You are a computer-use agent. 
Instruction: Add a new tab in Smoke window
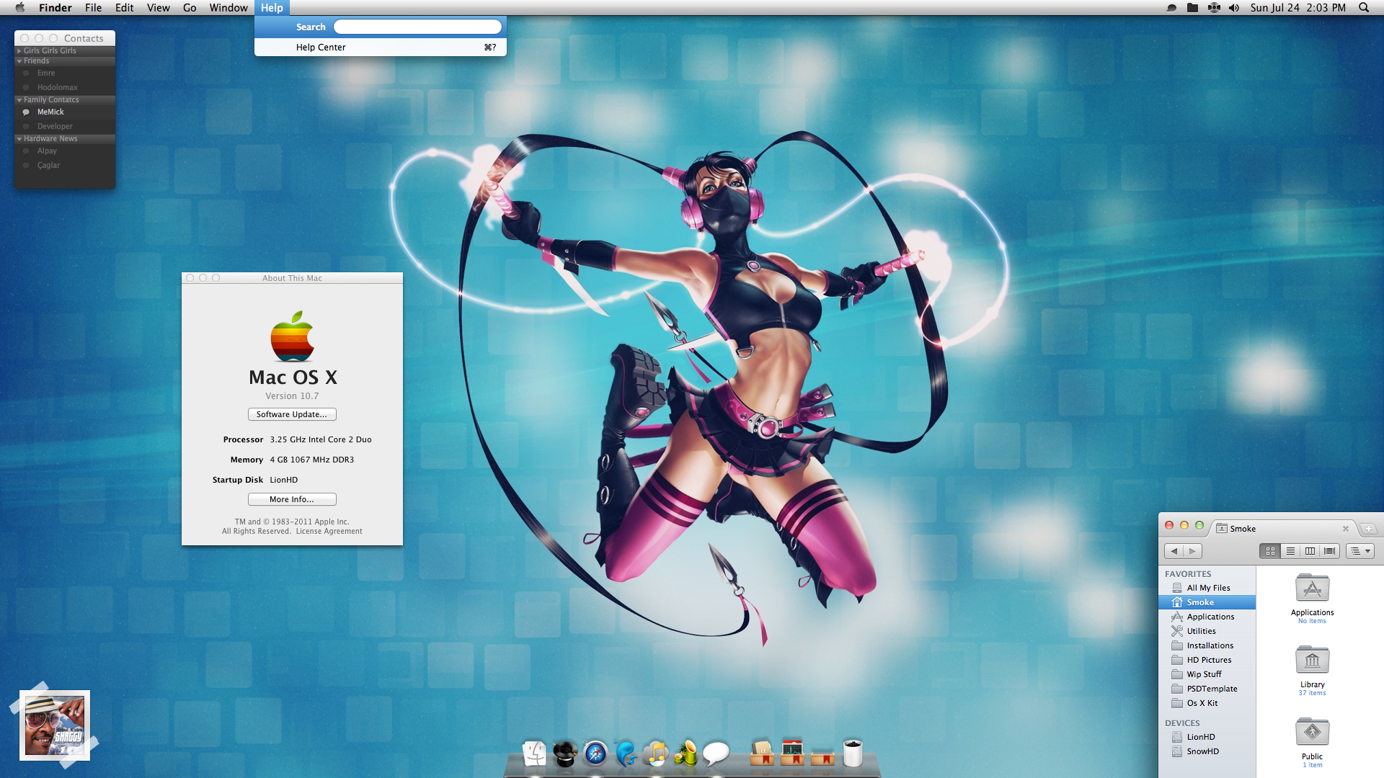(1368, 529)
